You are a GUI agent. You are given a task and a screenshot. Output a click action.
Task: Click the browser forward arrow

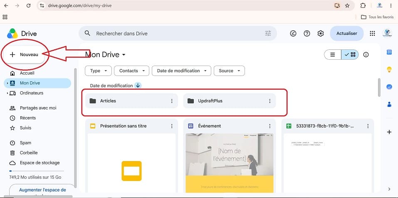(x=17, y=5)
